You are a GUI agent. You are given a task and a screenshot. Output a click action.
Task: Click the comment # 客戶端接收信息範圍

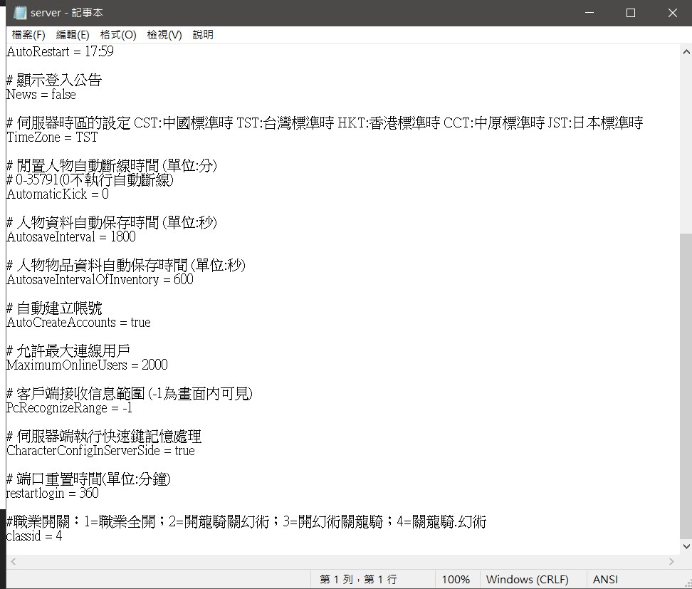(130, 393)
